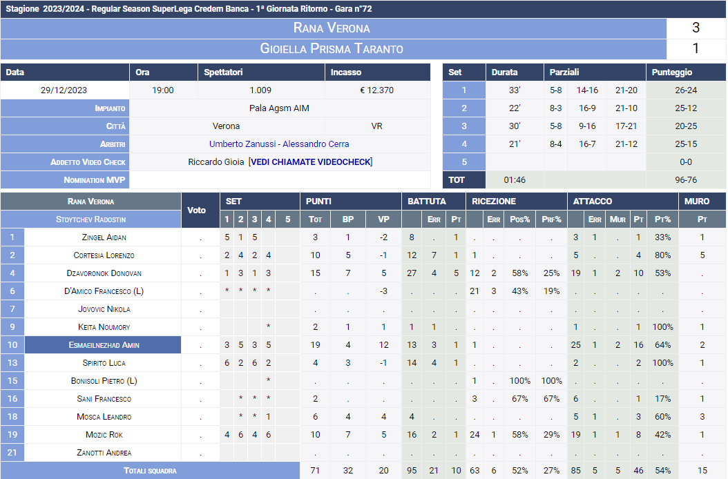Click set 4 score 25-15
Viewport: 728px width, 479px height.
click(x=686, y=144)
